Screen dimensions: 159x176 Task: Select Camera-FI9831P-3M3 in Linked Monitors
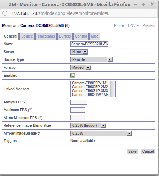90,91
